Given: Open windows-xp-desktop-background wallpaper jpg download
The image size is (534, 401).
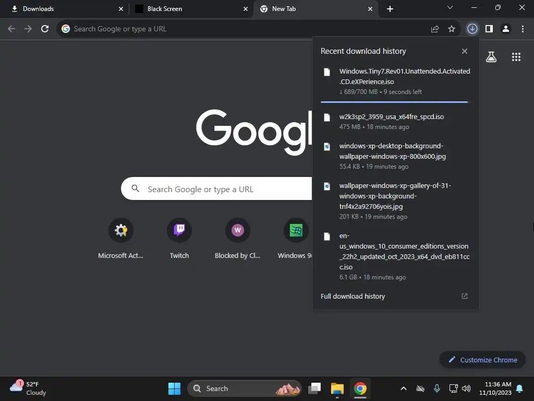Looking at the screenshot, I should point(396,156).
